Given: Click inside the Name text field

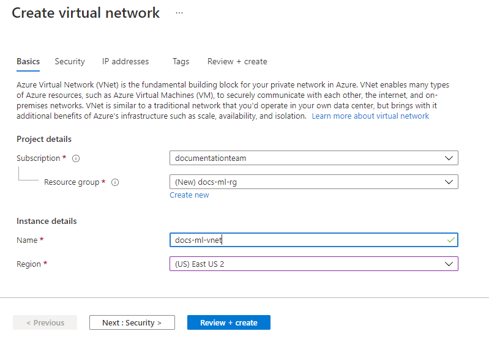Looking at the screenshot, I should click(x=306, y=240).
